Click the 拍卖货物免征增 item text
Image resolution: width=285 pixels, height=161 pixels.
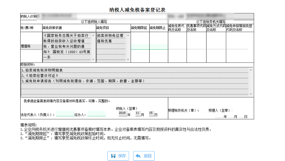(110, 36)
